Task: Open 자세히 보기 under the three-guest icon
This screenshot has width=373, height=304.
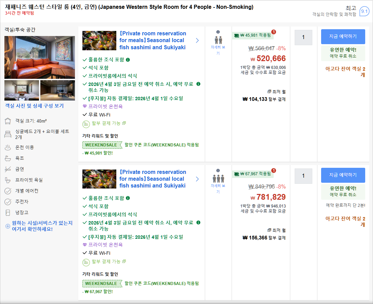Action: click(218, 189)
